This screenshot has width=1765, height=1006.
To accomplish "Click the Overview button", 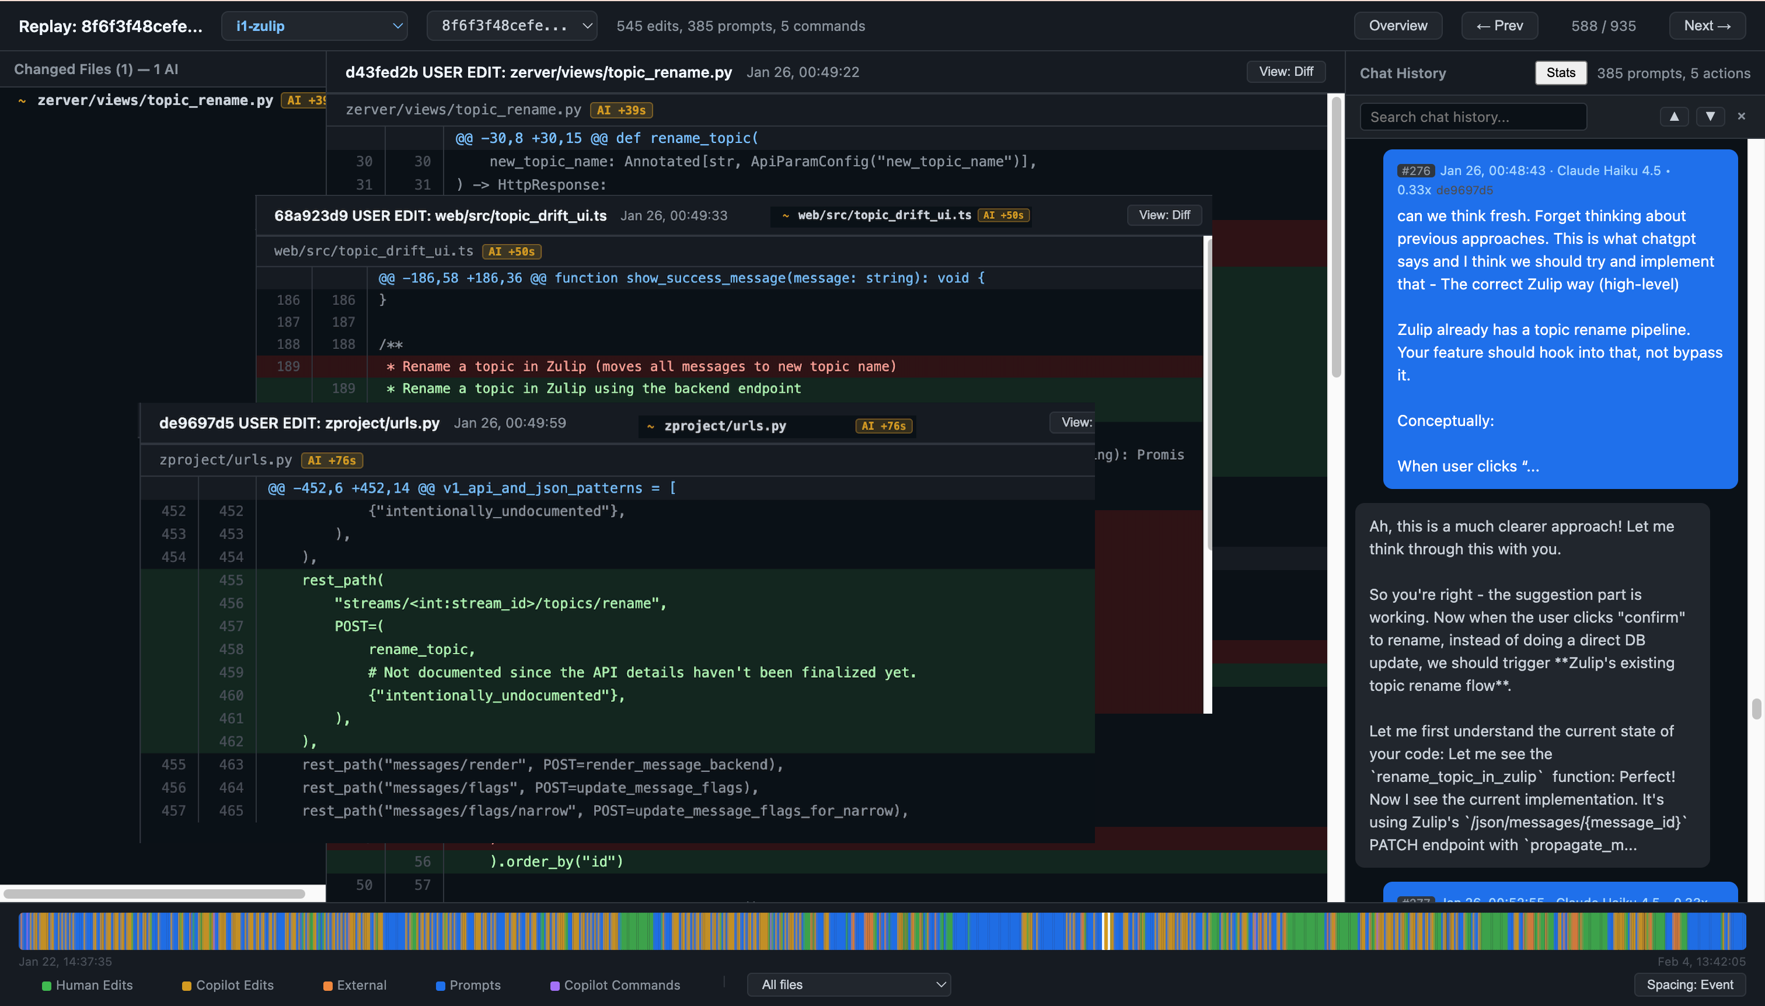I will tap(1398, 26).
